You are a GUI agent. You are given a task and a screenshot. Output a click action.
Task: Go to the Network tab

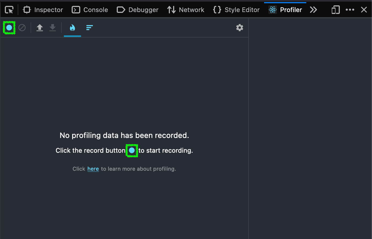(x=186, y=10)
